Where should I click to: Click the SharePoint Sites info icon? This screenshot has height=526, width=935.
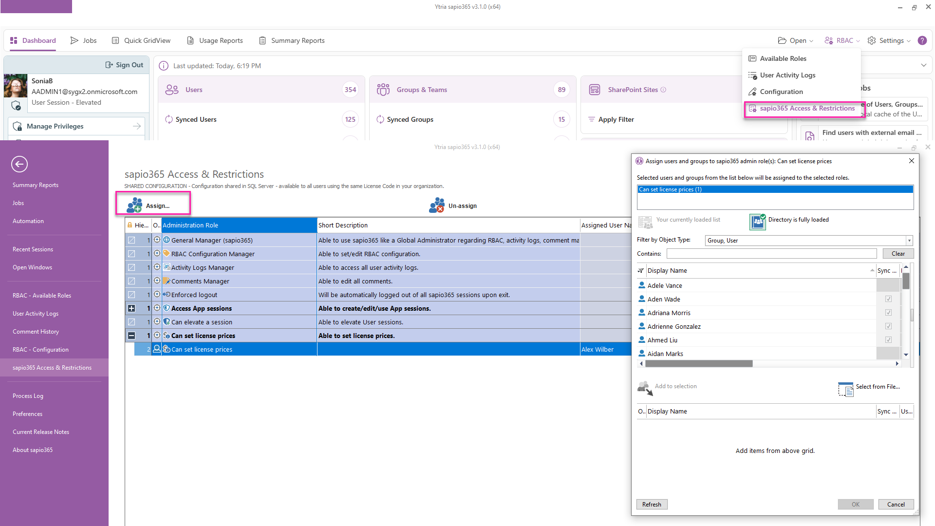tap(663, 90)
